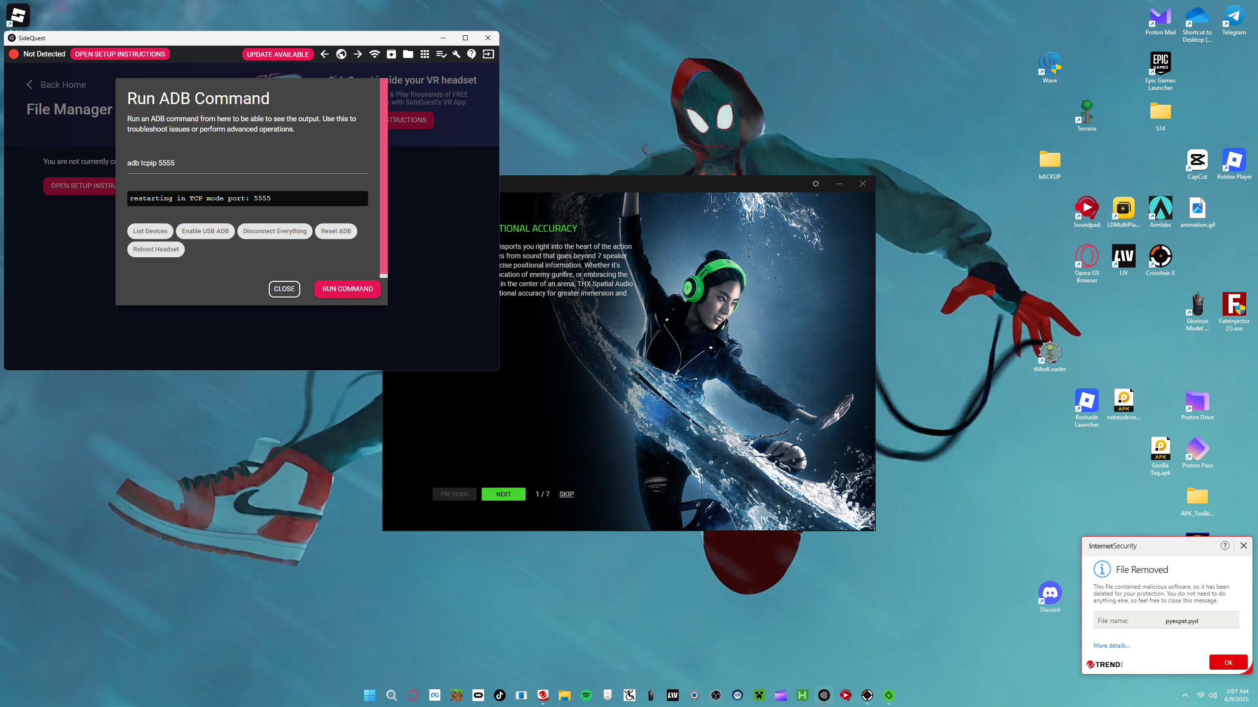Image resolution: width=1258 pixels, height=707 pixels.
Task: Open the file manager folder icon
Action: (x=408, y=54)
